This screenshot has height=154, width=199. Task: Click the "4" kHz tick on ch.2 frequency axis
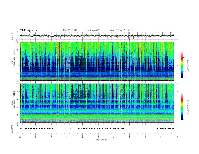[x=18, y=107]
